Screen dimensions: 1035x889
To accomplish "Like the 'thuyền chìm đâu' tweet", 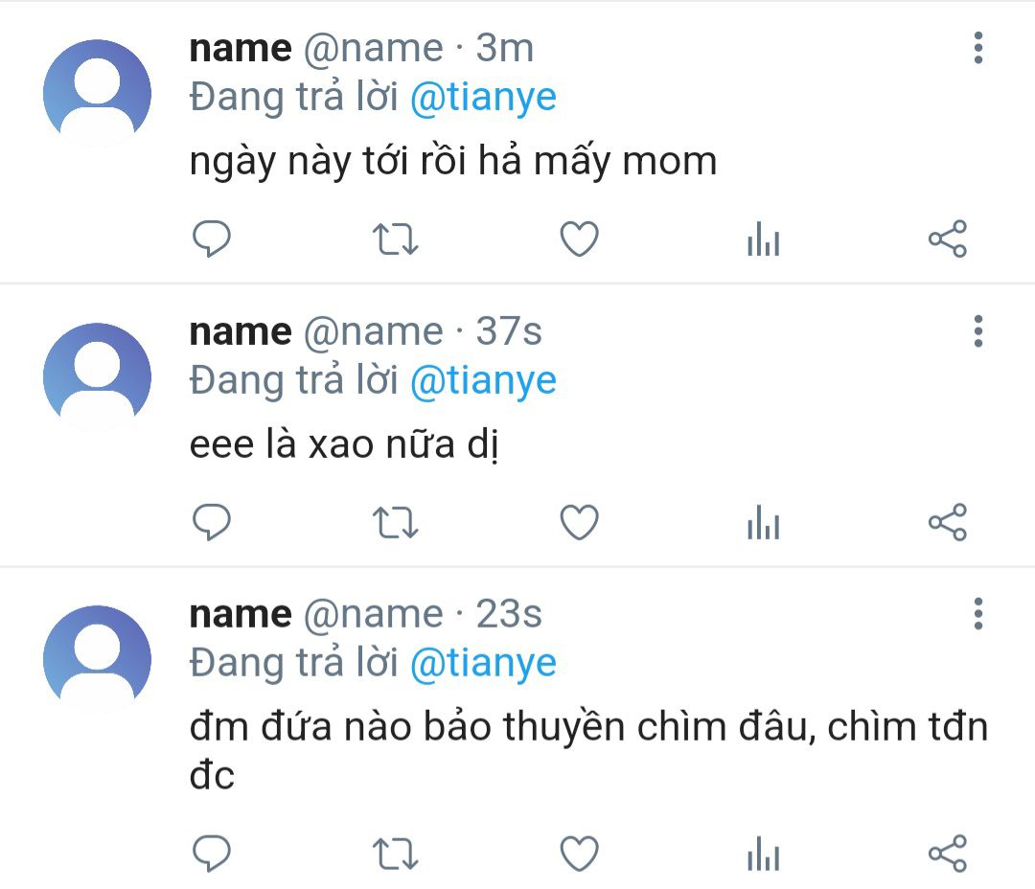I will [x=579, y=853].
